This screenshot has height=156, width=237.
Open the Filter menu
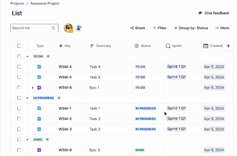coord(160,28)
